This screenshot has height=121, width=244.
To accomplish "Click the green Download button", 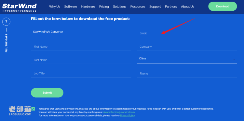I will click(x=223, y=6).
